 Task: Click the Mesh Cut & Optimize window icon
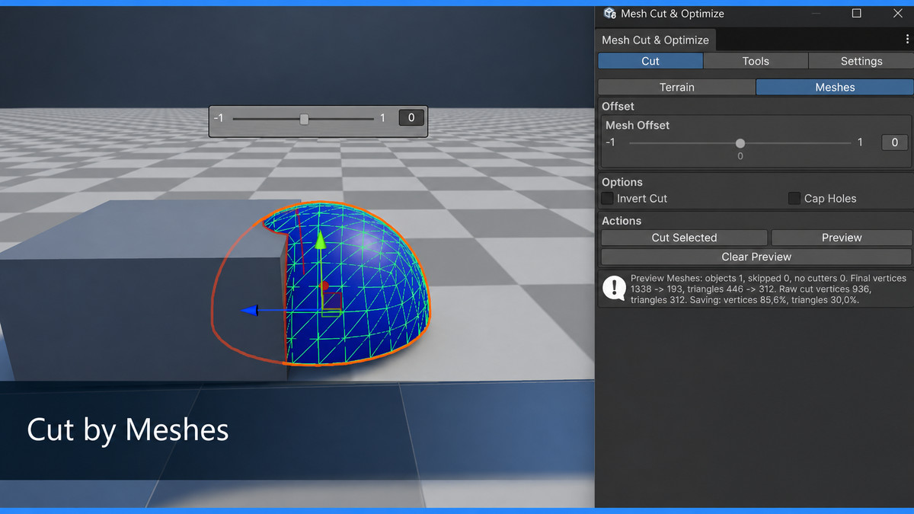[x=609, y=13]
